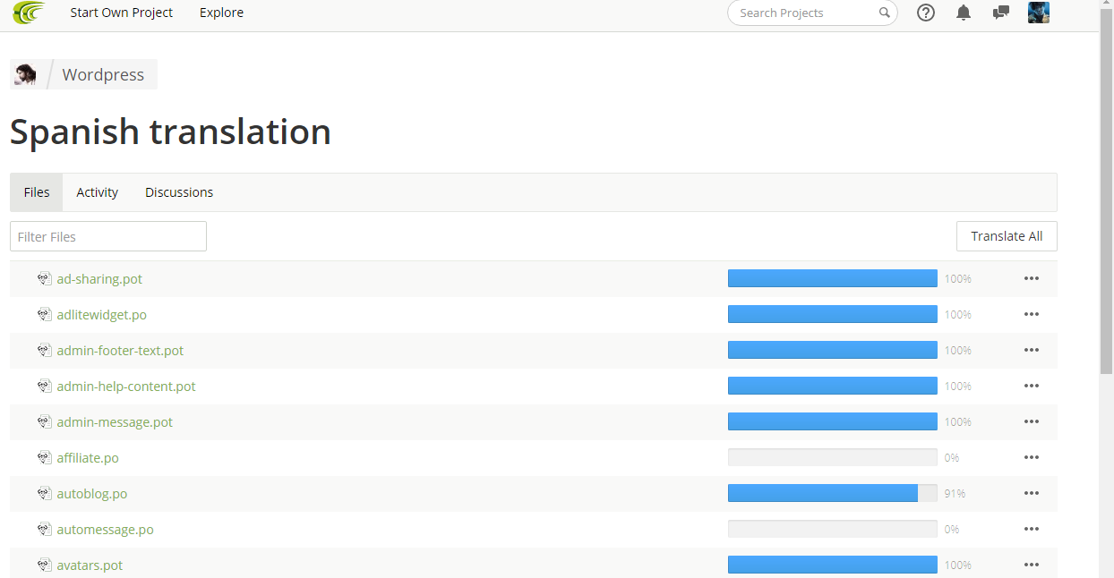This screenshot has width=1114, height=578.
Task: Open the notifications bell icon
Action: 964,13
